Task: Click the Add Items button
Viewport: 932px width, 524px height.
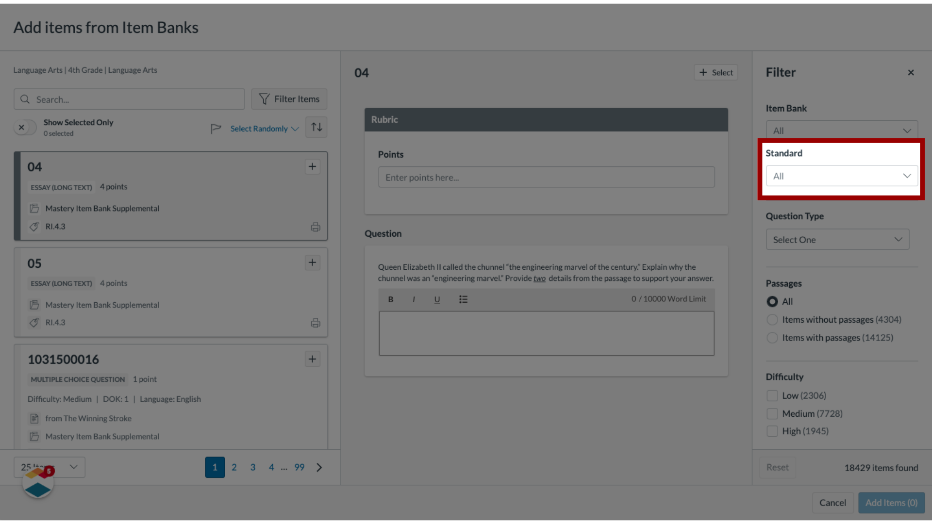Action: [891, 502]
